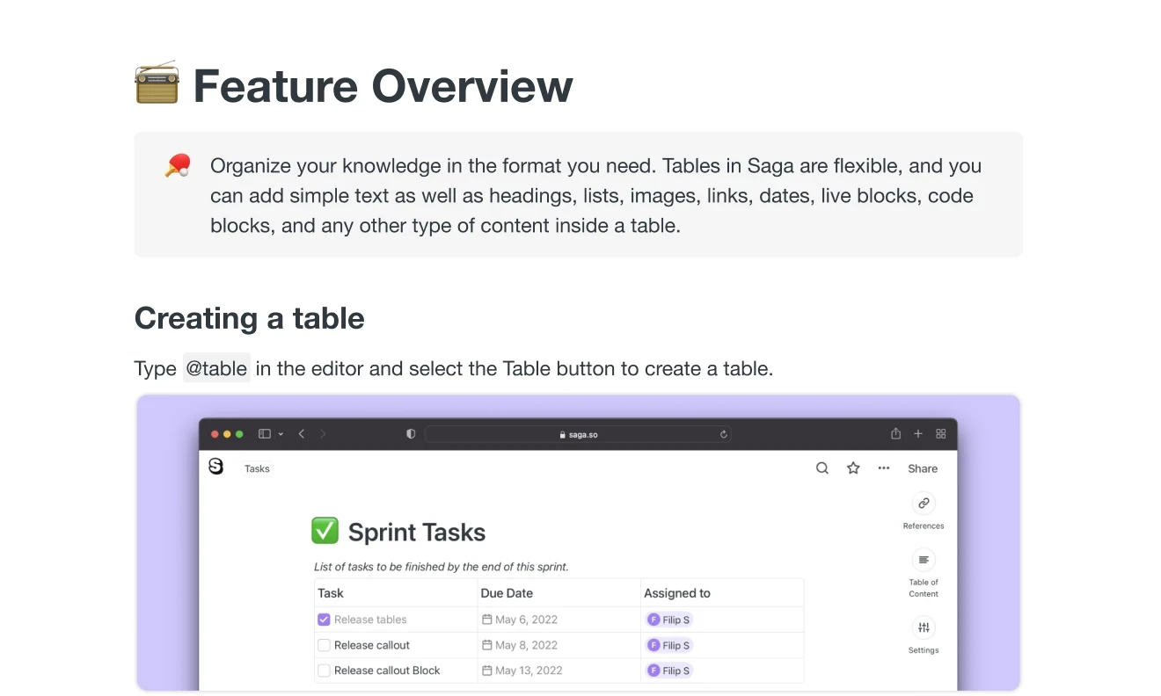Click the Filip S chip in Release tables row
The height and width of the screenshot is (696, 1161).
point(669,620)
